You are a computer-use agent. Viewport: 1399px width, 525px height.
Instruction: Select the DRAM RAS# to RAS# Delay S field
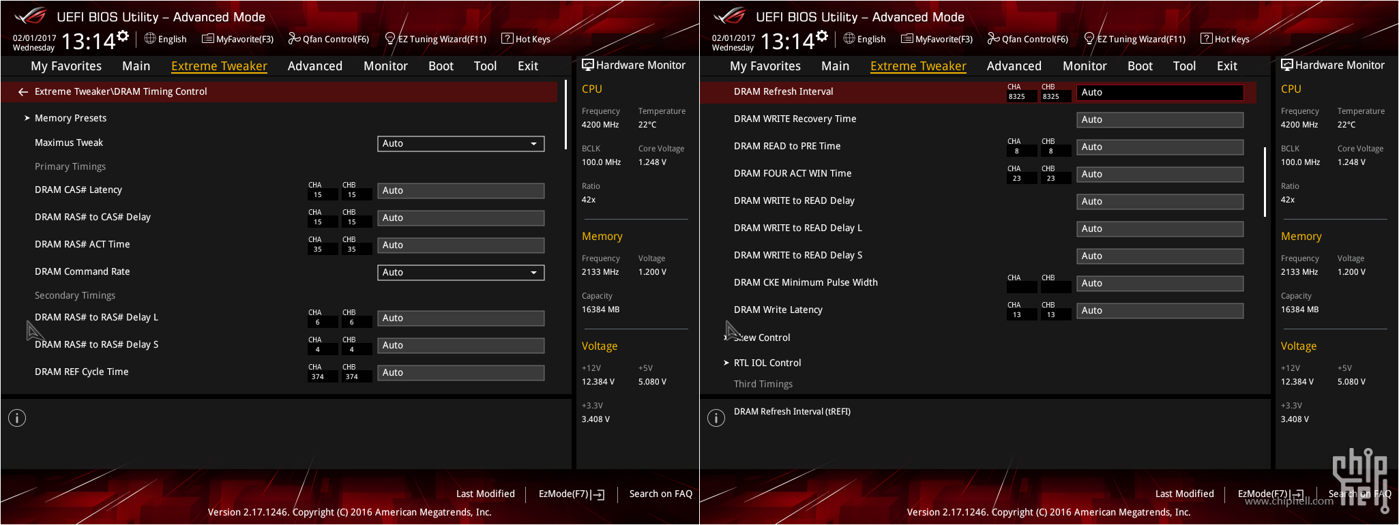461,345
